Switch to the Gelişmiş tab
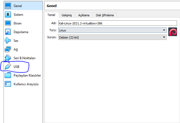The width and height of the screenshot is (180, 123). (66, 15)
